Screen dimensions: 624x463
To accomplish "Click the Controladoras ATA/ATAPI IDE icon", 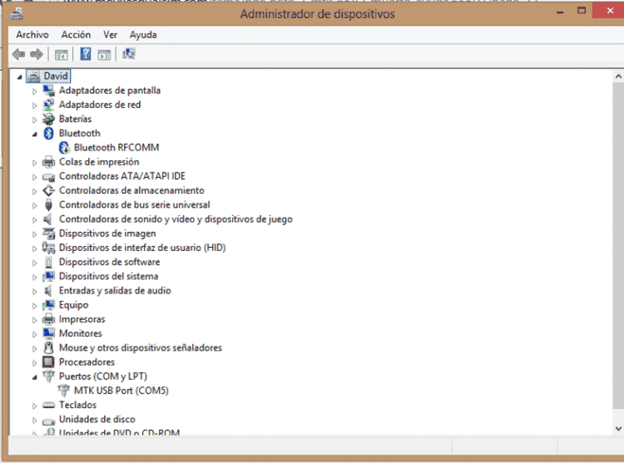I will (x=48, y=177).
